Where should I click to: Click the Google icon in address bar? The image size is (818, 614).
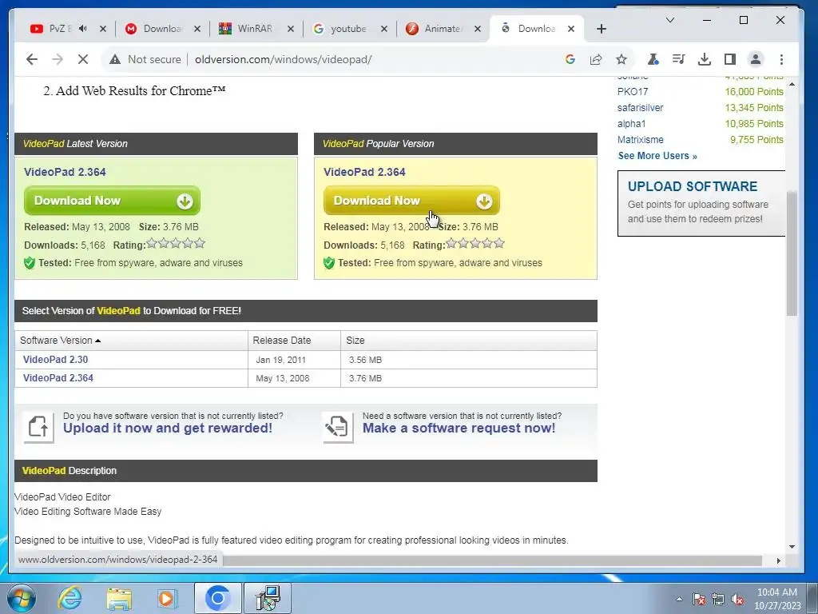570,59
